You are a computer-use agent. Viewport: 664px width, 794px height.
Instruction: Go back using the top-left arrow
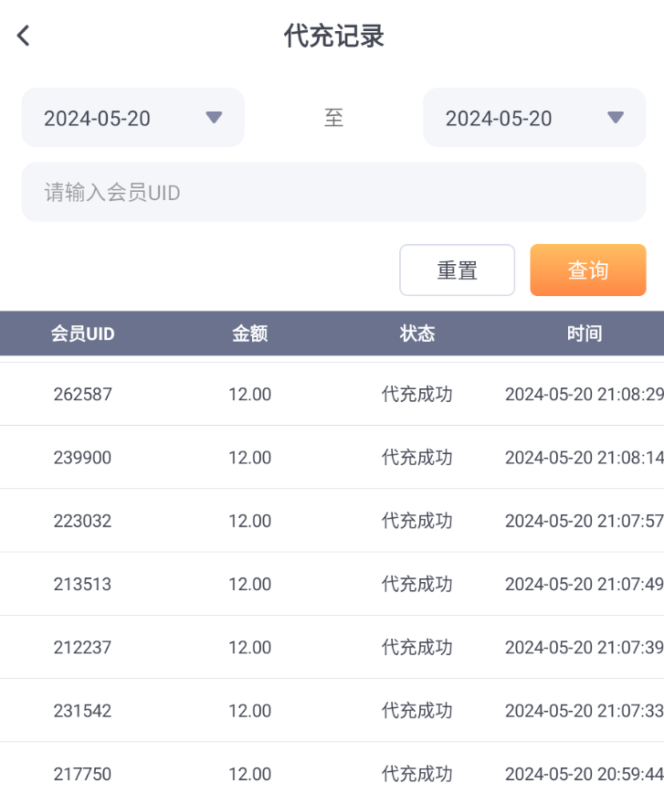24,37
